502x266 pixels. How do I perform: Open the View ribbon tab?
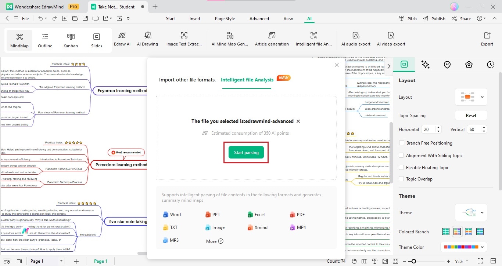tap(288, 19)
